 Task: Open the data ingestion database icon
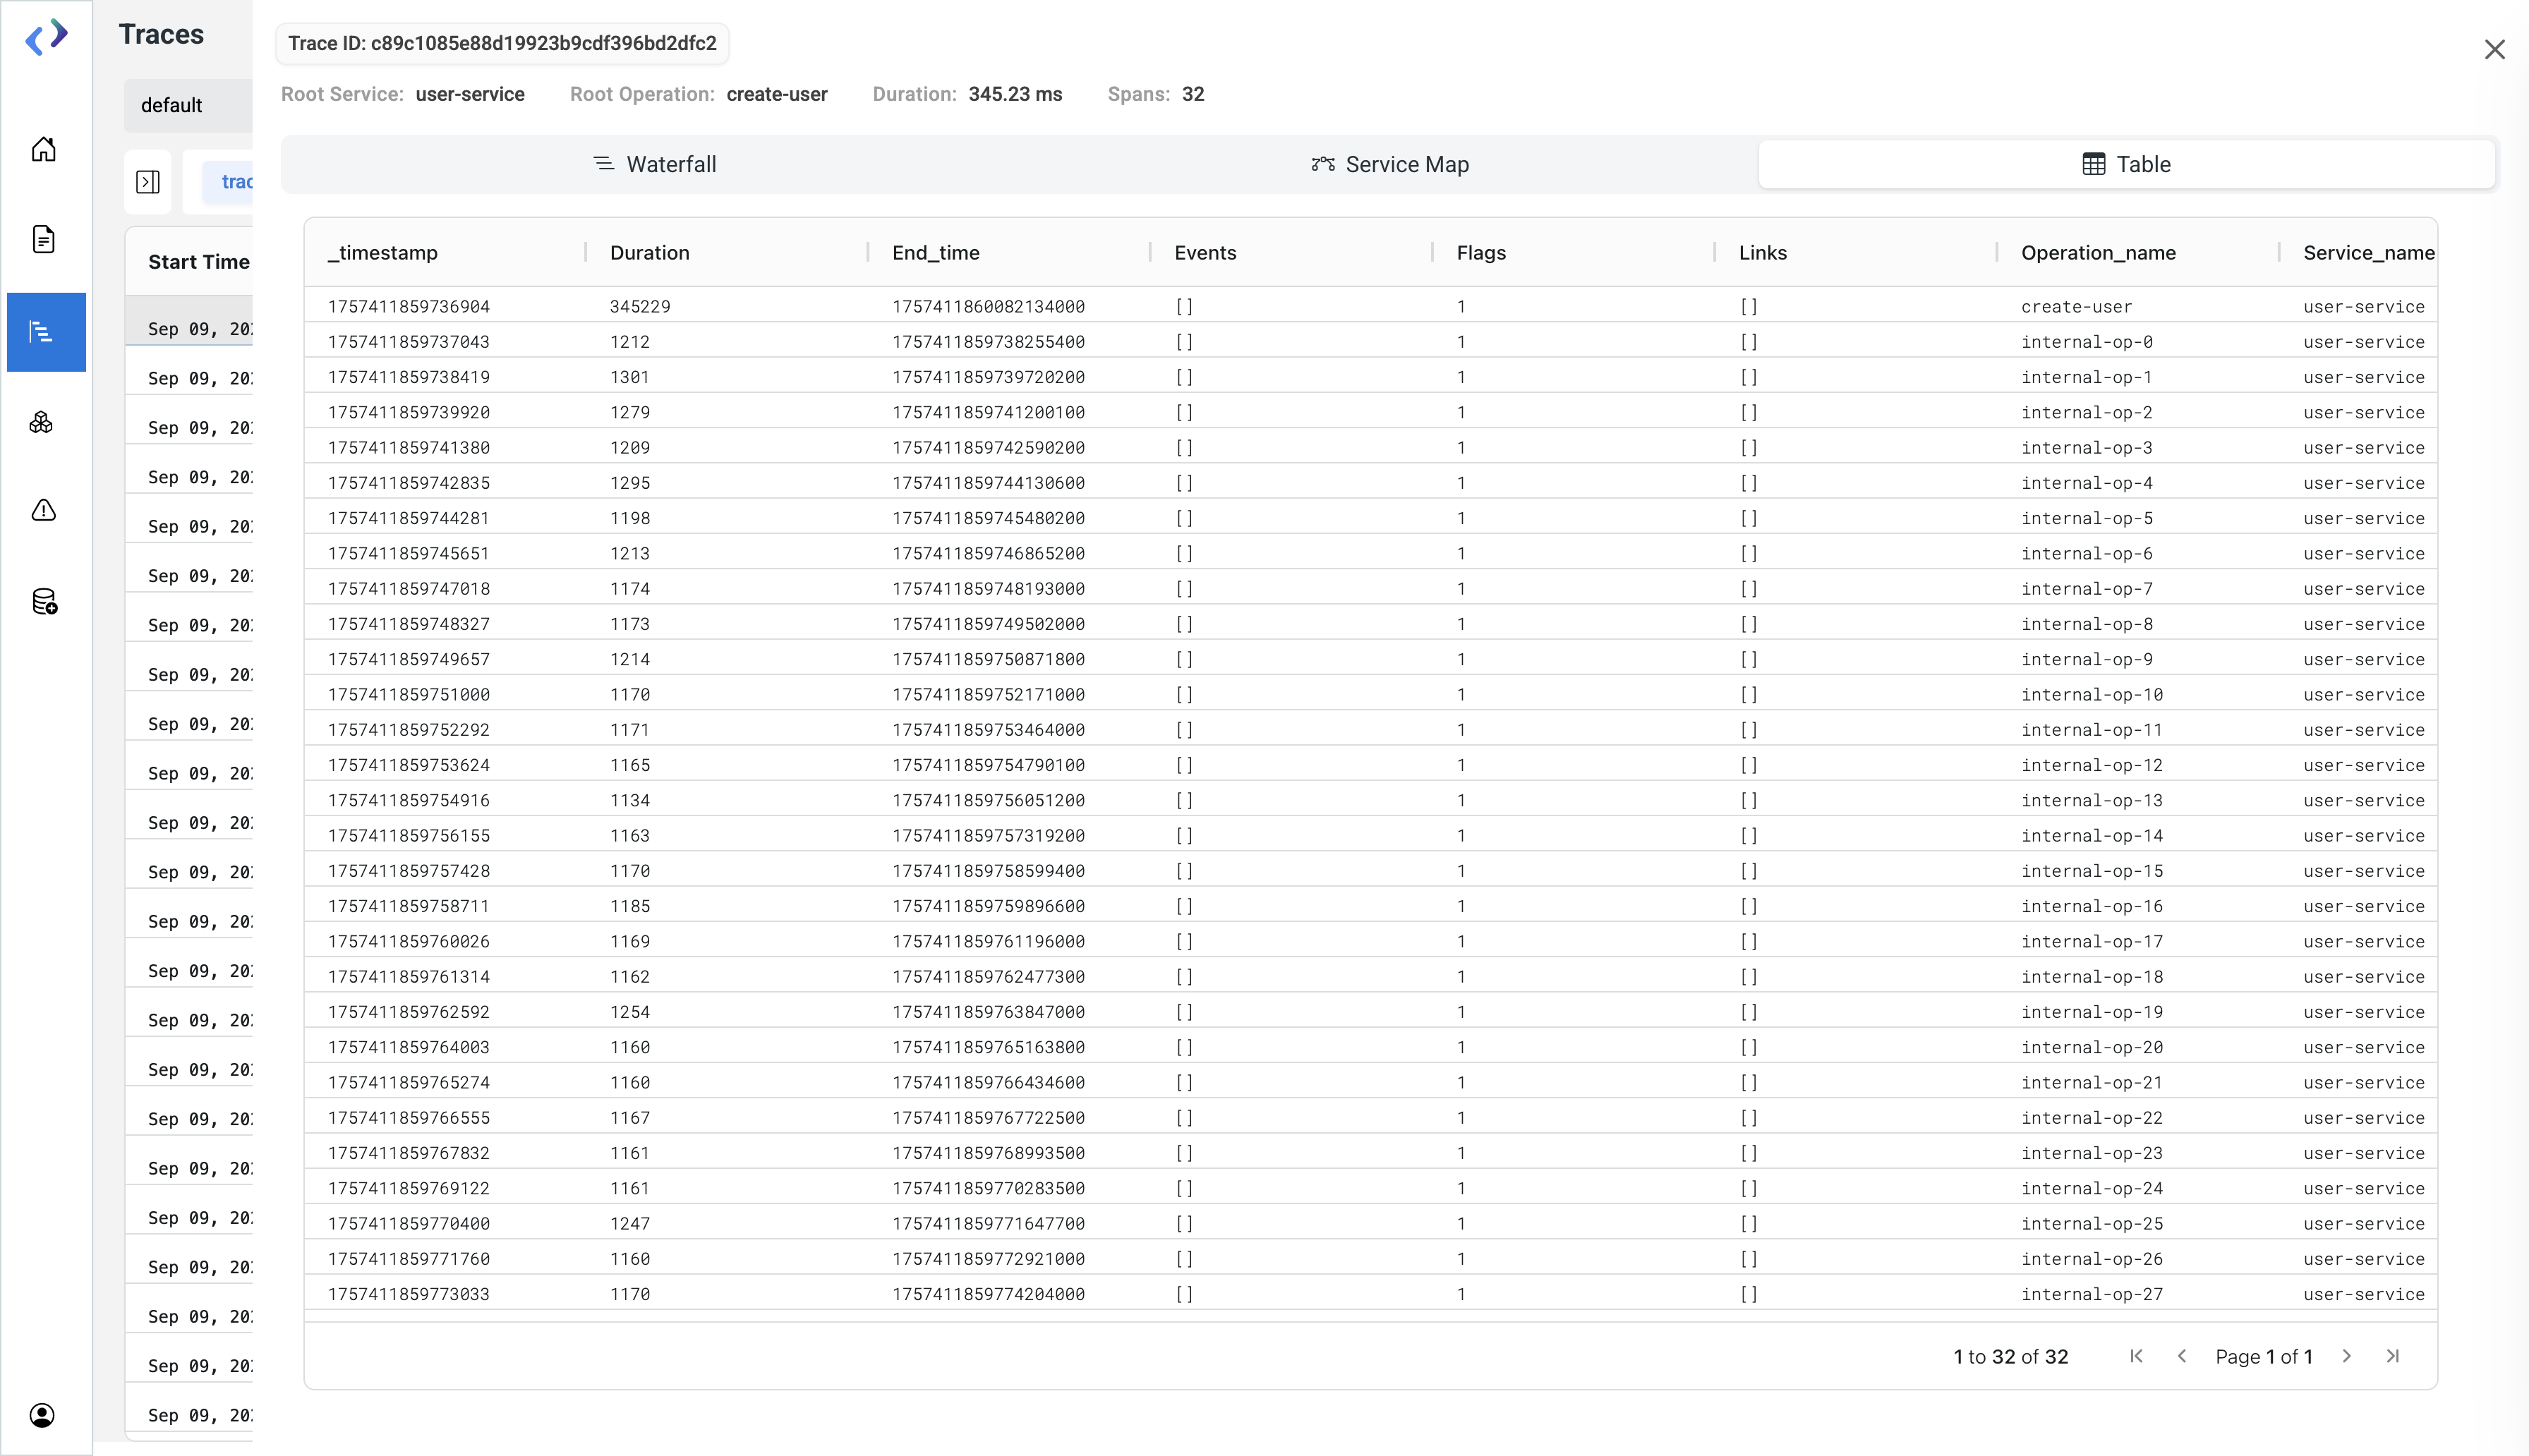(x=43, y=601)
